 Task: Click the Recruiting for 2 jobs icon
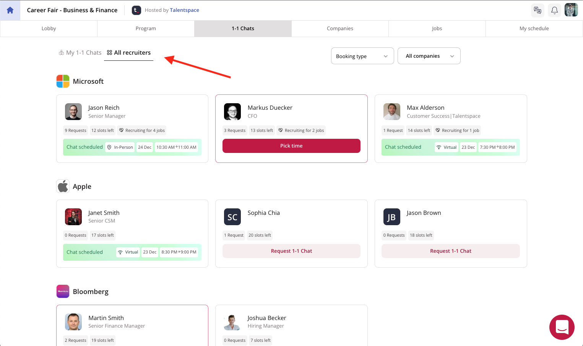point(281,130)
